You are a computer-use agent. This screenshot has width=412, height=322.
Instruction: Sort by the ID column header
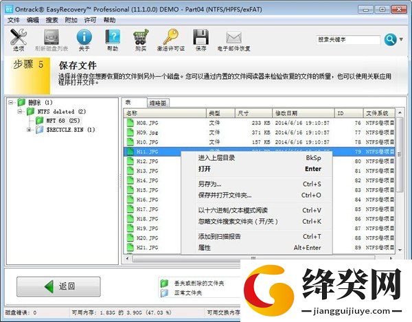point(349,113)
